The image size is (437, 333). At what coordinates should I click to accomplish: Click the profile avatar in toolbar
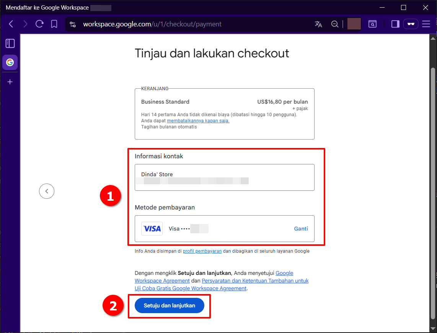[354, 24]
